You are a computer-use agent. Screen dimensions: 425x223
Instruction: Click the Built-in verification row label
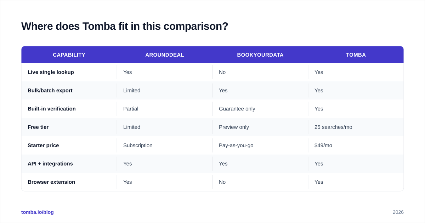(52, 109)
